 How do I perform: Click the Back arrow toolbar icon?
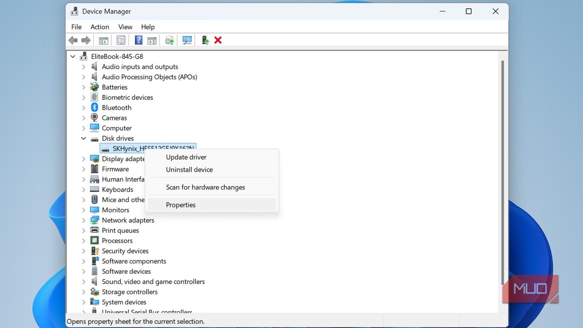point(73,40)
